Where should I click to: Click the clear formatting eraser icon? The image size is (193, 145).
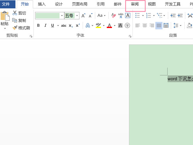pos(113,15)
